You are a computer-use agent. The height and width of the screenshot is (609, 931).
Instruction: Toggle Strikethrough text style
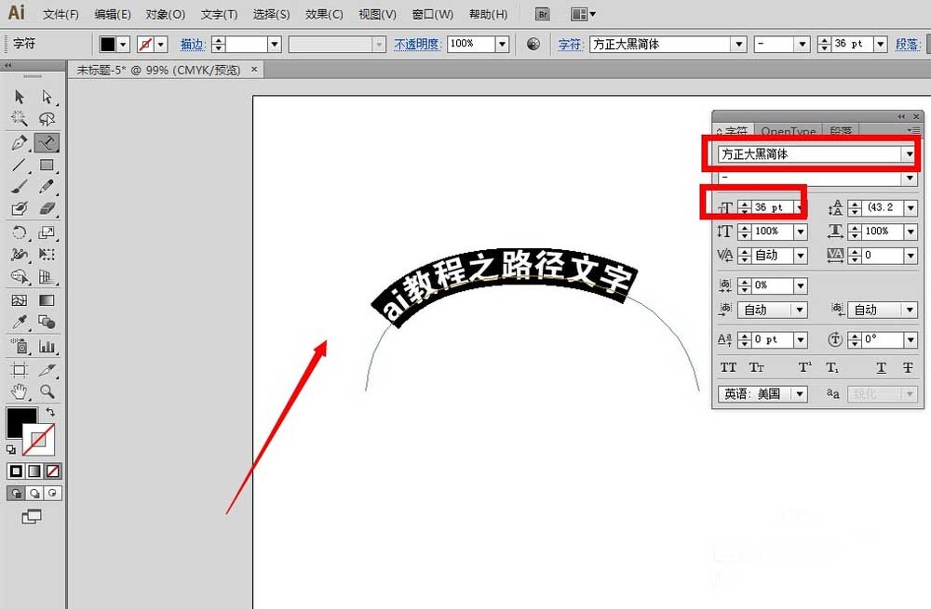(908, 367)
